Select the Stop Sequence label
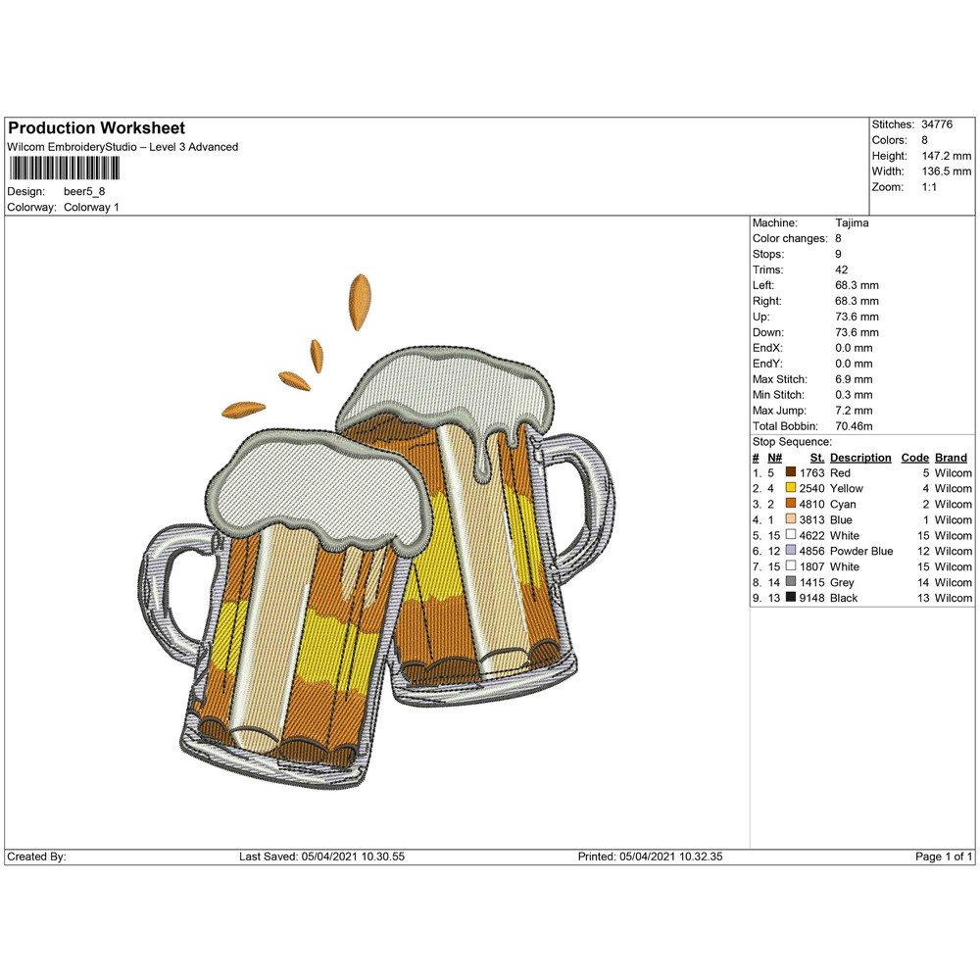Image resolution: width=980 pixels, height=980 pixels. [791, 442]
